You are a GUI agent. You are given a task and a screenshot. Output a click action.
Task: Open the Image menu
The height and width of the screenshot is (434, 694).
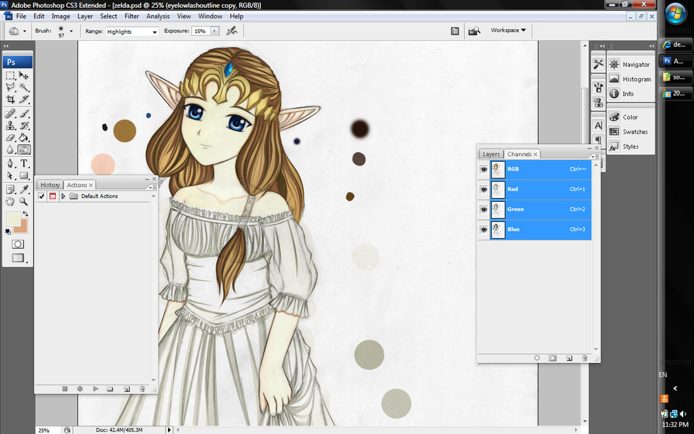tap(61, 16)
